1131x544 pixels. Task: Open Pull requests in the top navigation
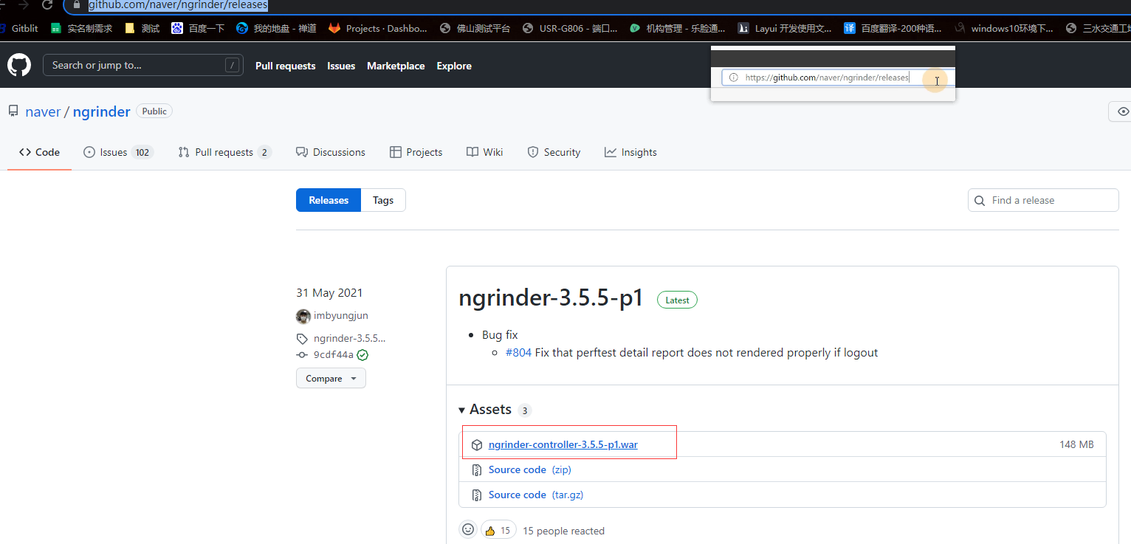286,66
